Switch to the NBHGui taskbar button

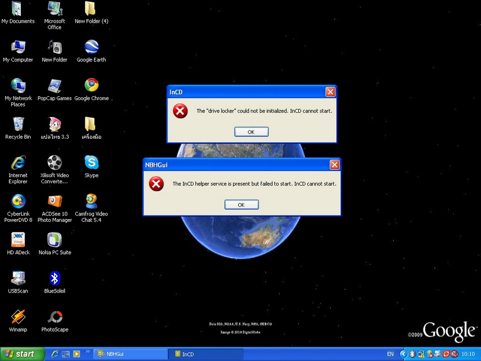[130, 354]
